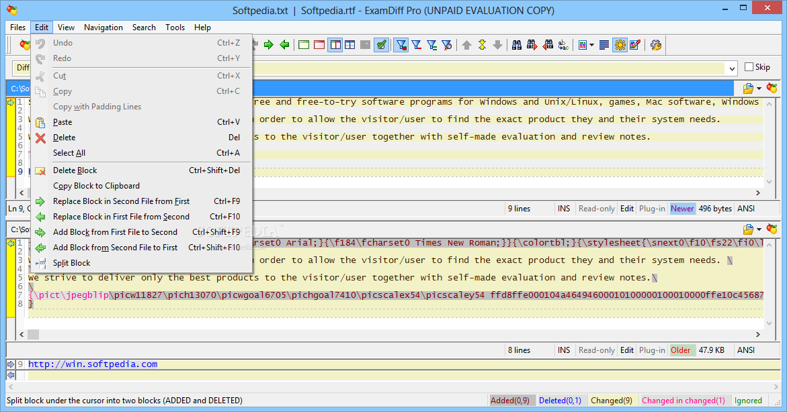Click the color palette with pencil icon

point(635,45)
